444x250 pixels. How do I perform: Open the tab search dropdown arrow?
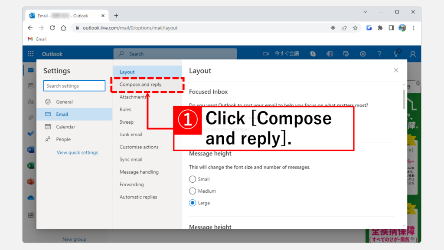pos(365,12)
